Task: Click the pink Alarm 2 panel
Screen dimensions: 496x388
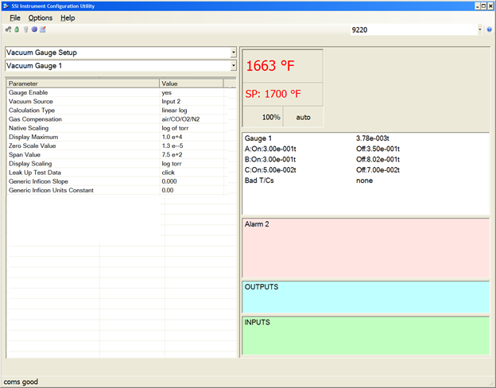Action: [365, 247]
